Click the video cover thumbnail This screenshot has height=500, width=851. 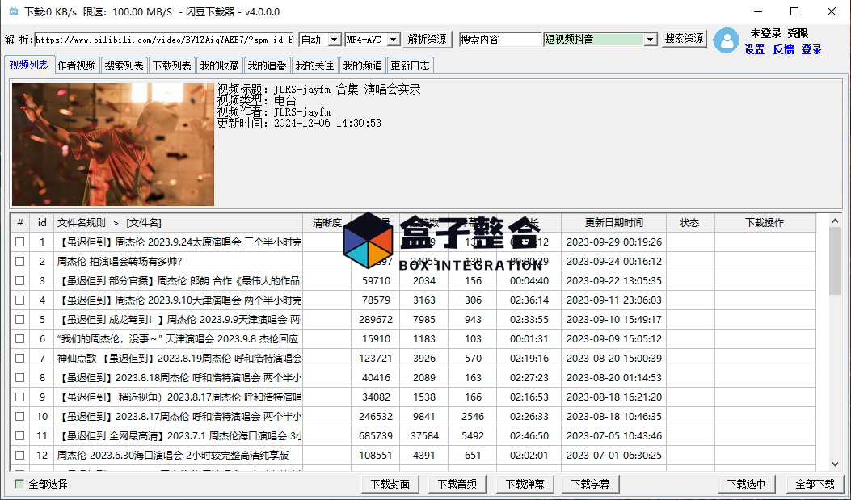(x=113, y=145)
